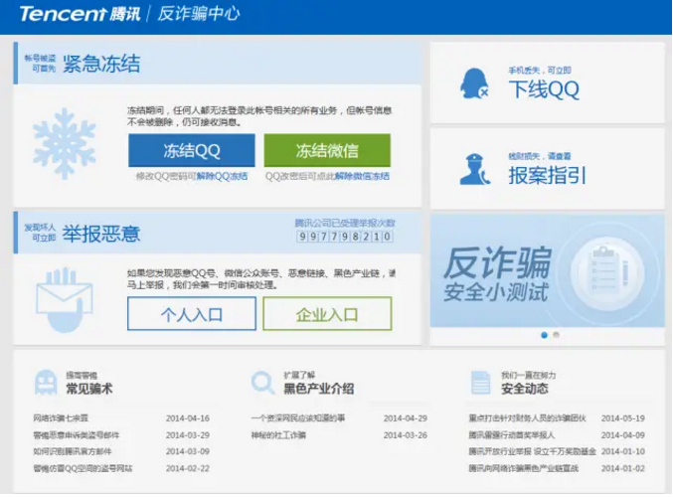Click the 冻结QQ button

click(x=192, y=150)
